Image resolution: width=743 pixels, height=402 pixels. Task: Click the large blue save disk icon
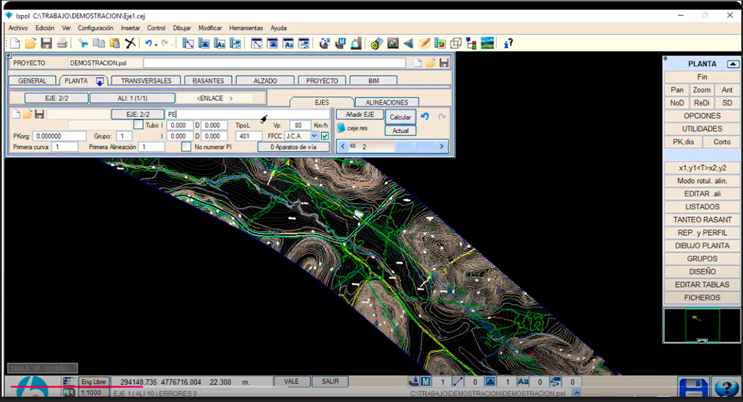[693, 388]
